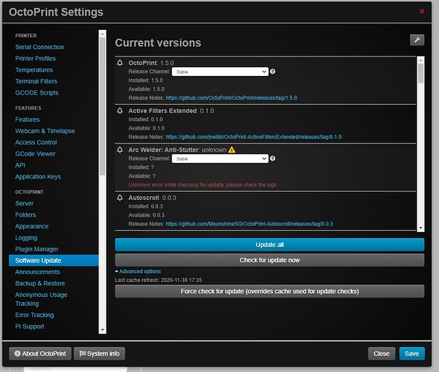This screenshot has height=372, width=439.
Task: Click the versions list scrollbar thumb
Action: click(420, 74)
